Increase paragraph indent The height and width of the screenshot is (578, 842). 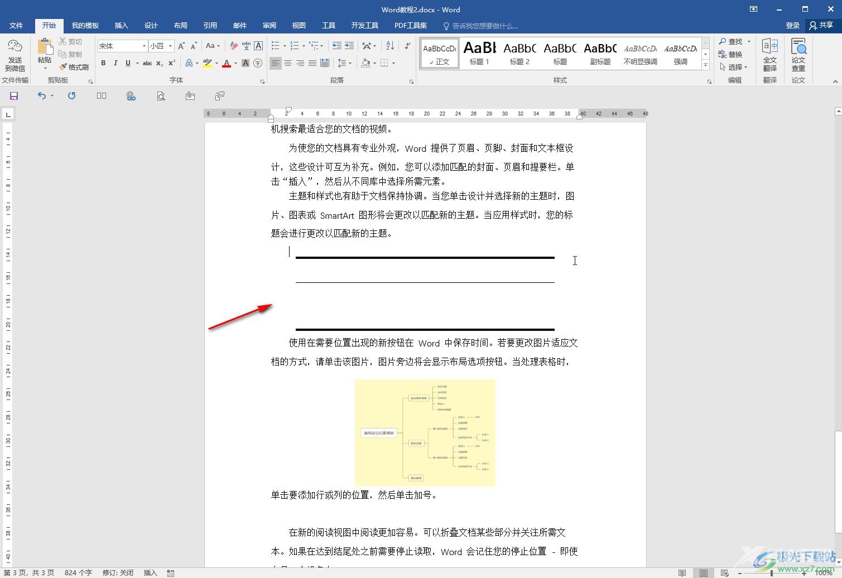tap(349, 46)
